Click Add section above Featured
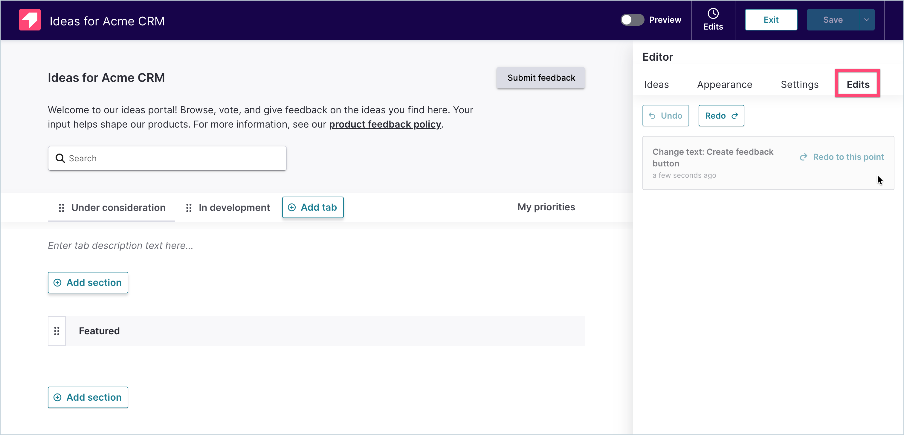The height and width of the screenshot is (435, 904). point(88,282)
